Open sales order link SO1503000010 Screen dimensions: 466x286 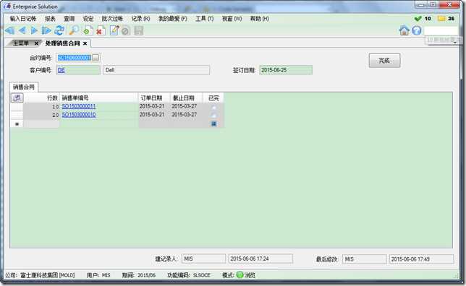[79, 115]
